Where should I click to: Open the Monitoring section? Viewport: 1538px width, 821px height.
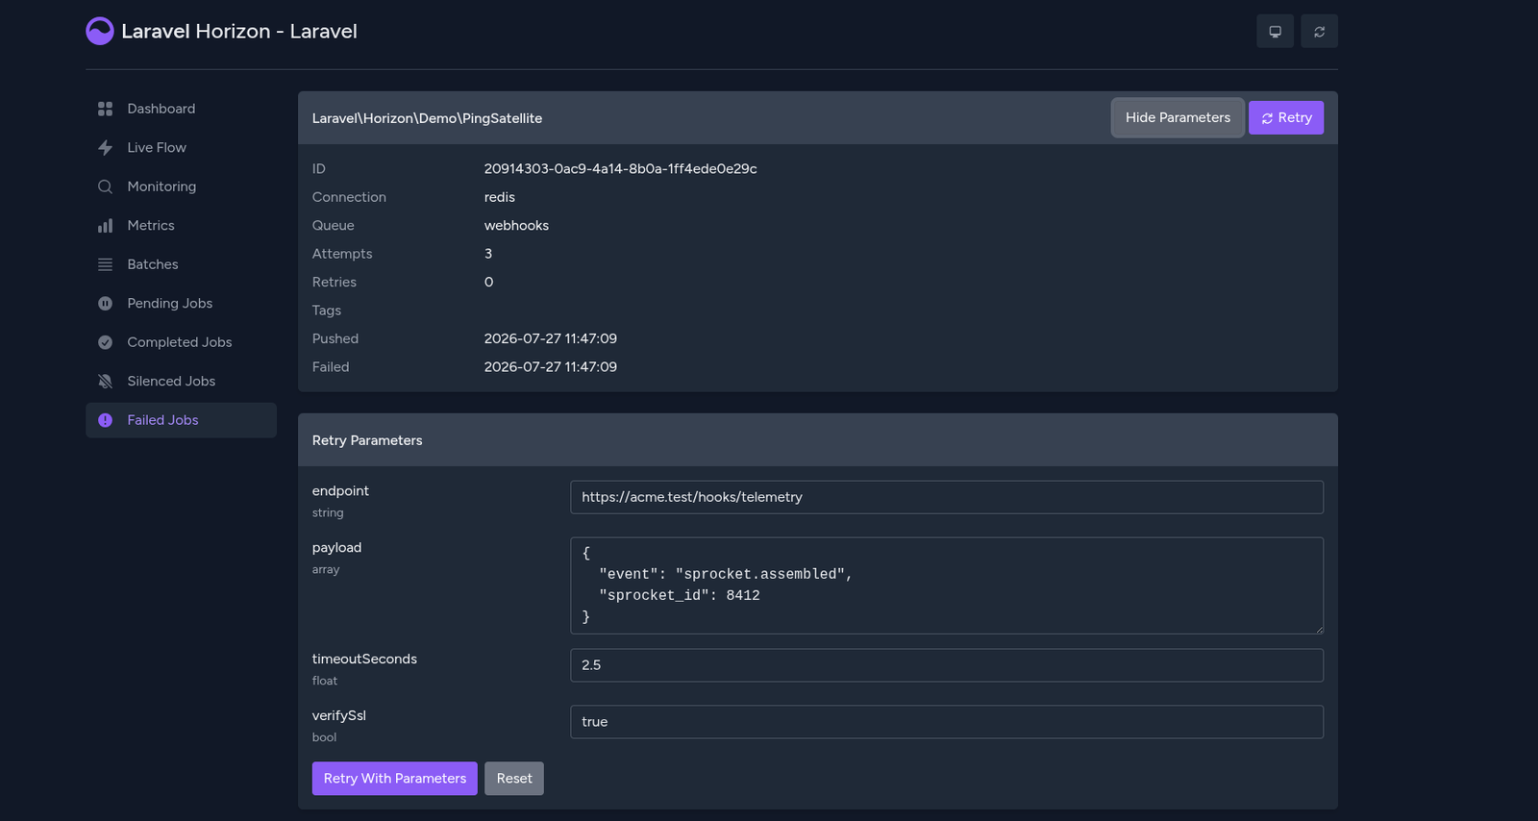coord(181,187)
